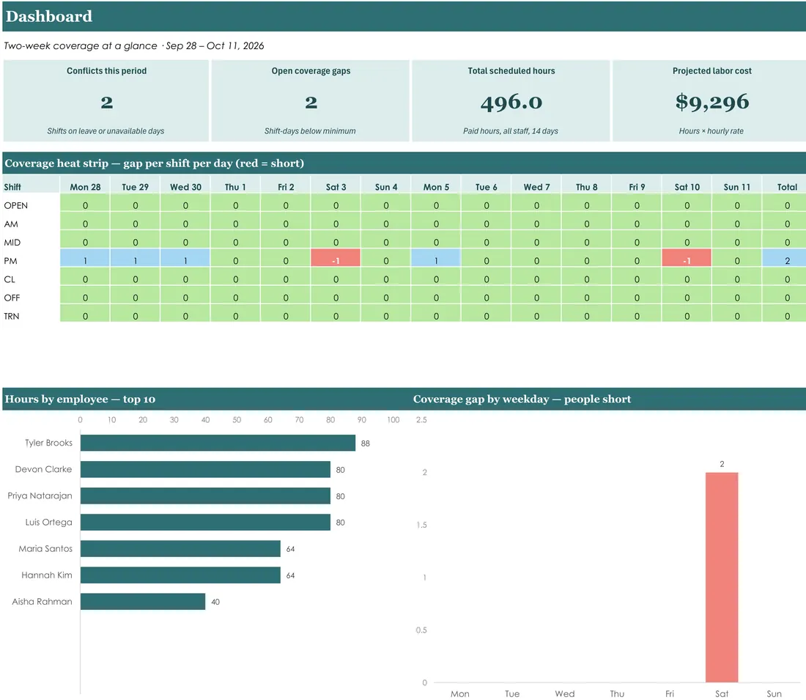Select the blue PM cell under Wed 30
The height and width of the screenshot is (700, 806).
point(185,258)
